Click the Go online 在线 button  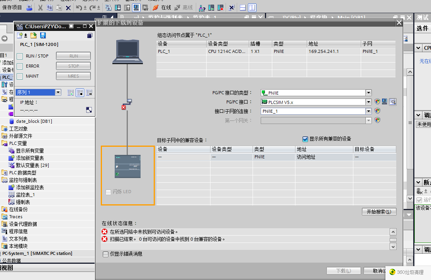(x=162, y=8)
